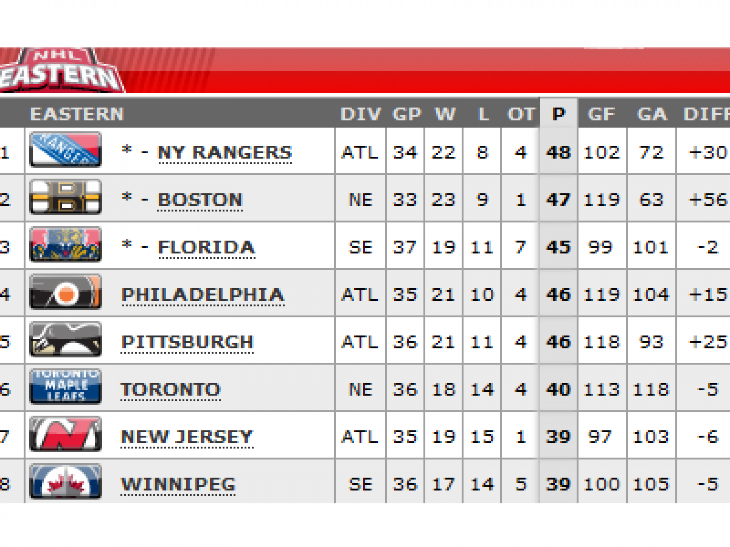
Task: Click the NY Rangers team logo
Action: (x=66, y=150)
